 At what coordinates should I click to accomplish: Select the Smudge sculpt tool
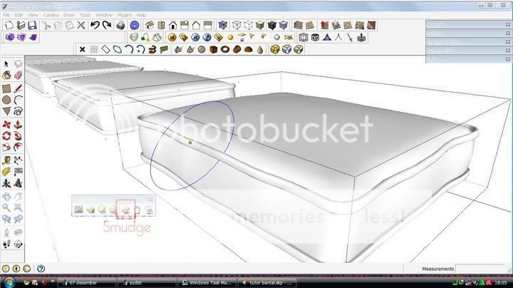coord(125,210)
